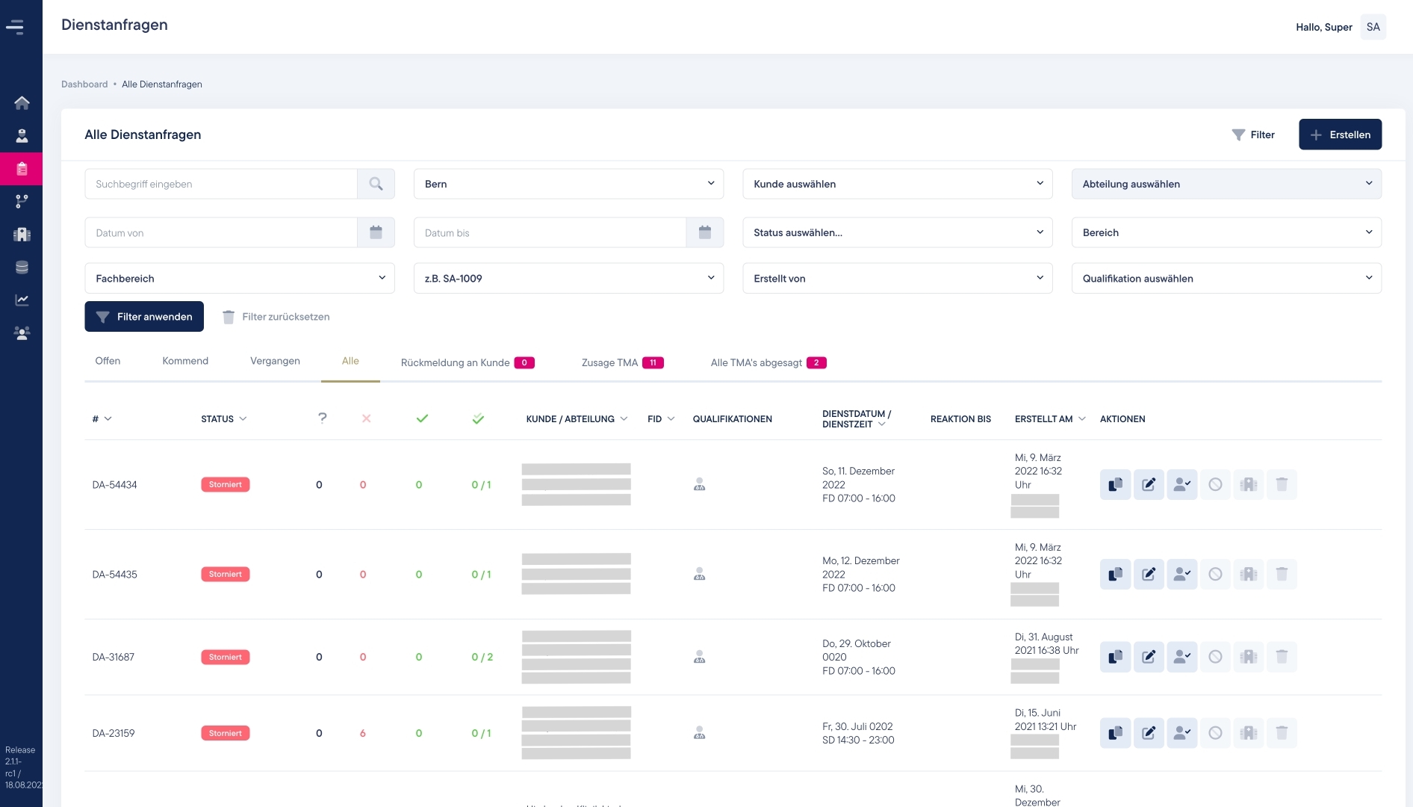Click the hospital building icon in the sidebar
1413x807 pixels.
tap(22, 234)
